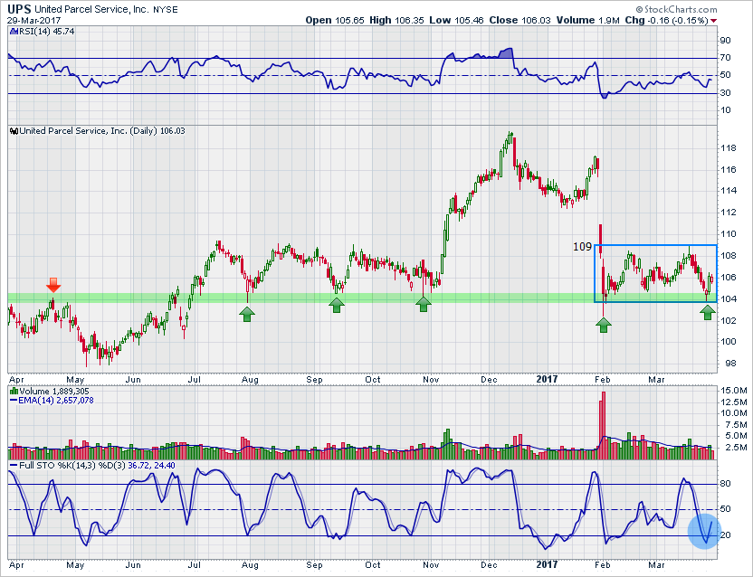Click the Chg -0.16 (-0.15%) value
This screenshot has width=753, height=577.
(666, 20)
